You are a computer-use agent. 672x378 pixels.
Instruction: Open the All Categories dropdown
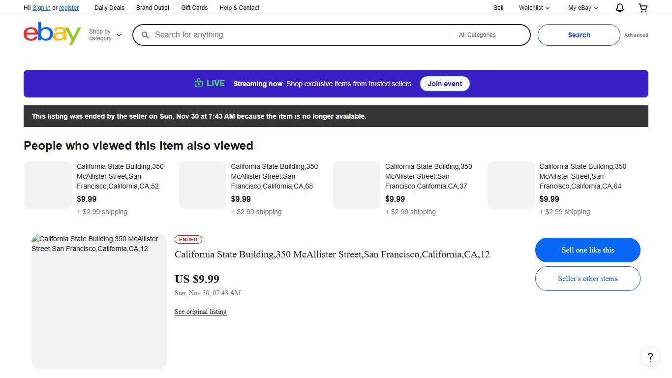tap(489, 34)
